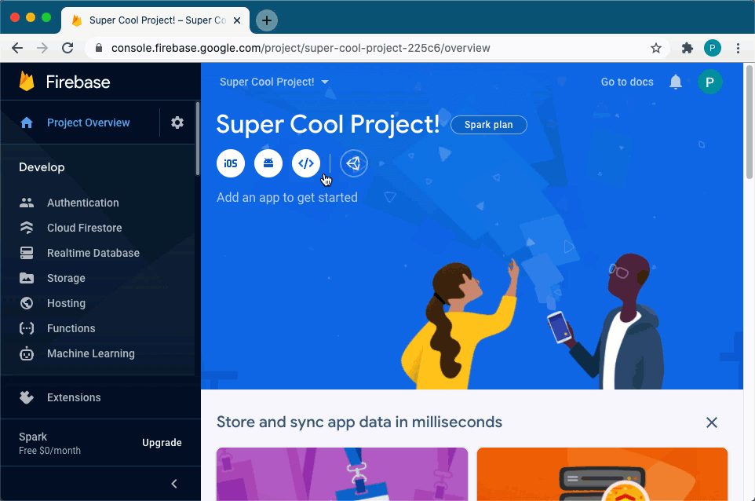This screenshot has width=755, height=501.
Task: Click the Project Overview home icon
Action: coord(27,123)
